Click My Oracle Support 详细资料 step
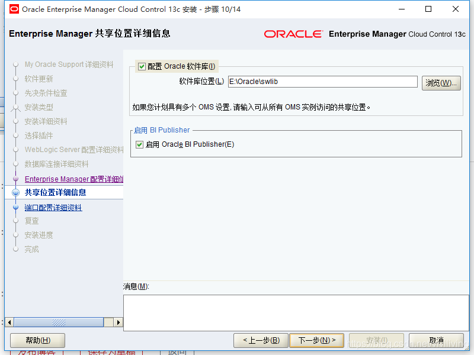The image size is (474, 355). [x=69, y=64]
